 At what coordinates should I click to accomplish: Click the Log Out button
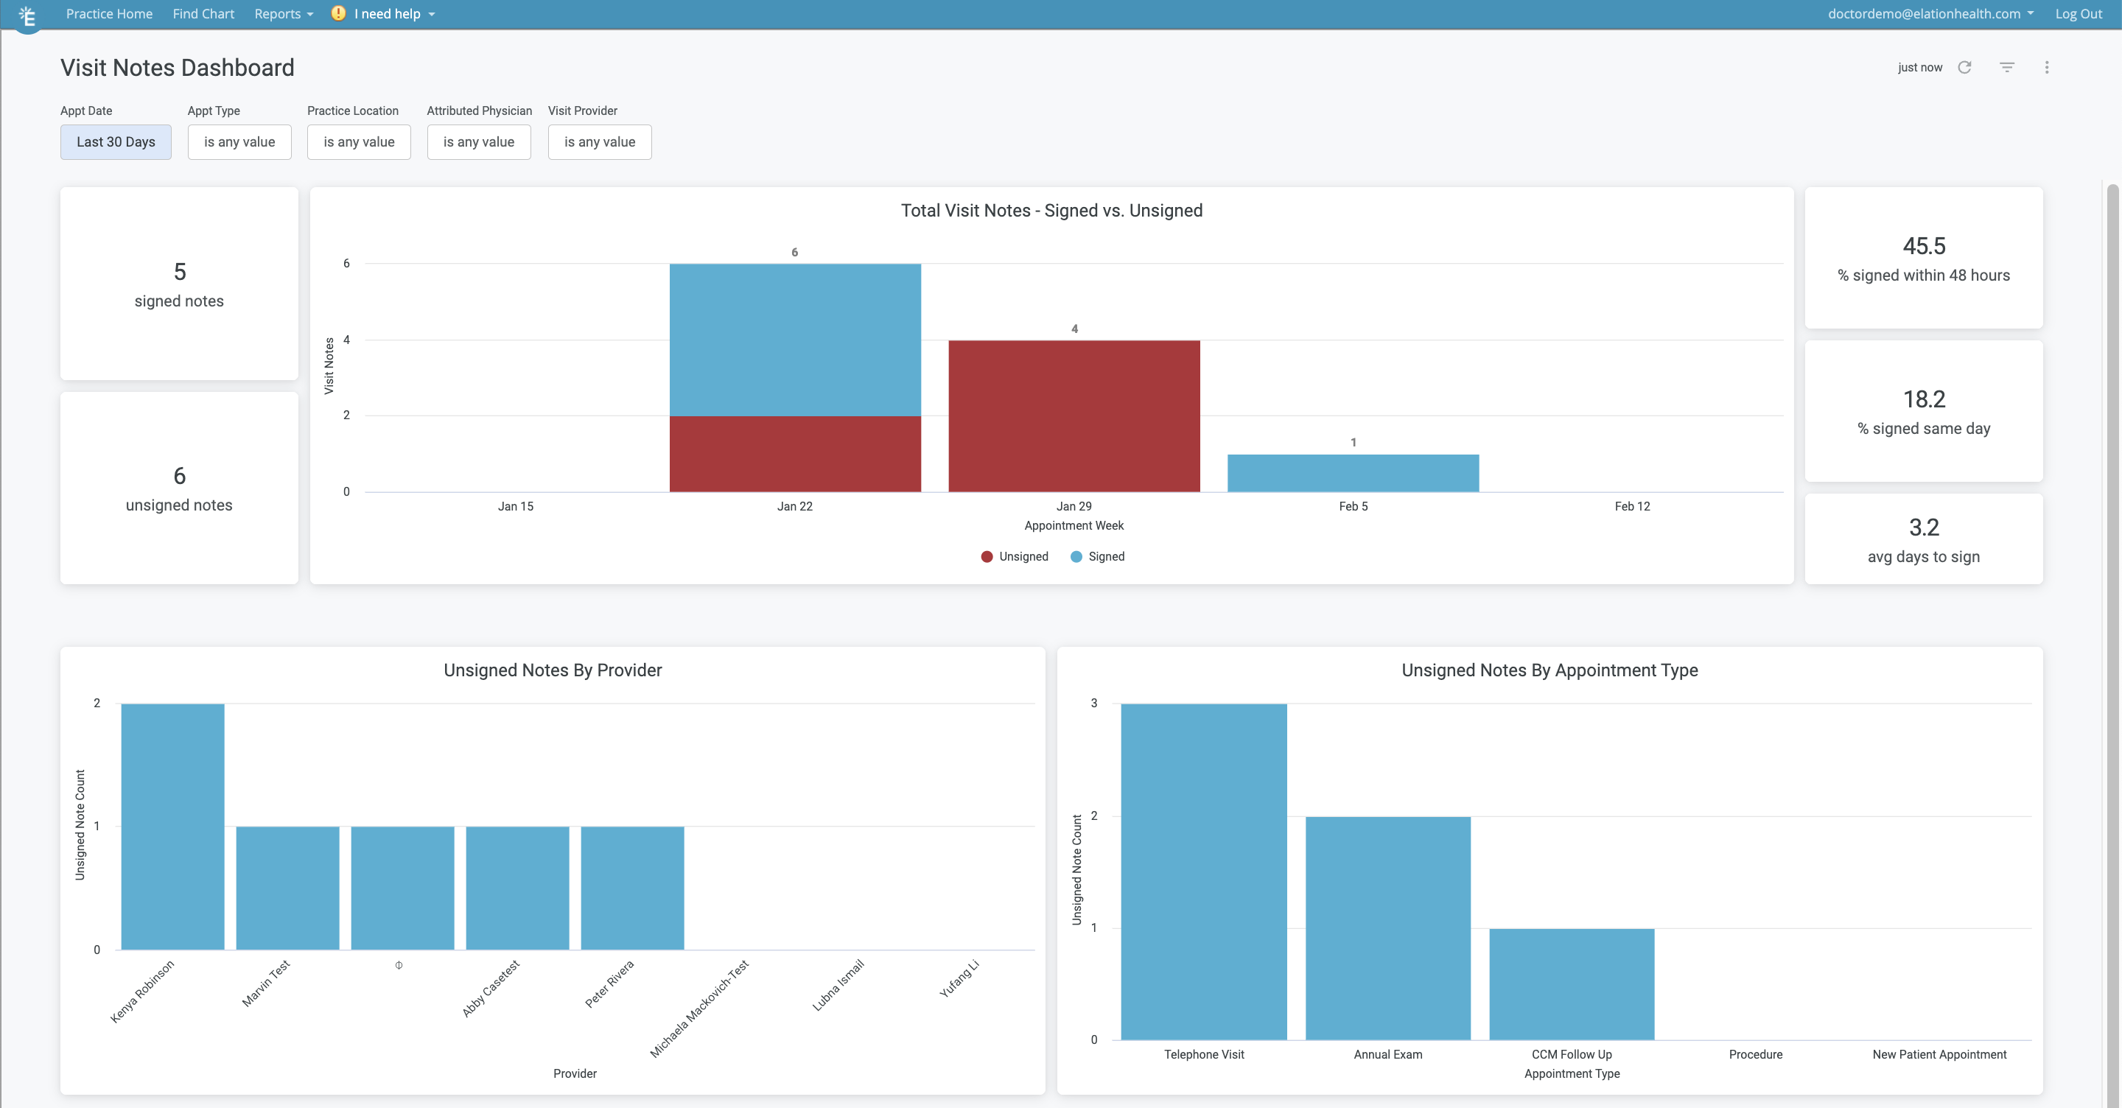2079,13
